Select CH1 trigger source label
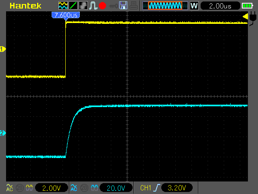This screenshot has height=194, width=258. point(146,188)
